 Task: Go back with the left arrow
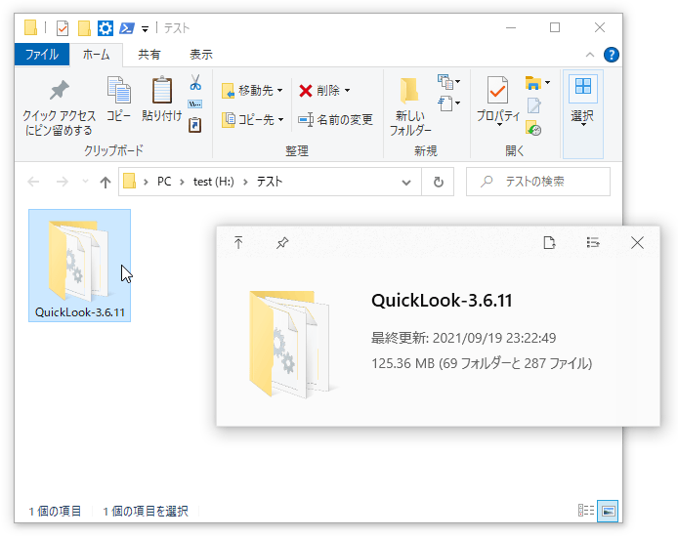[33, 182]
